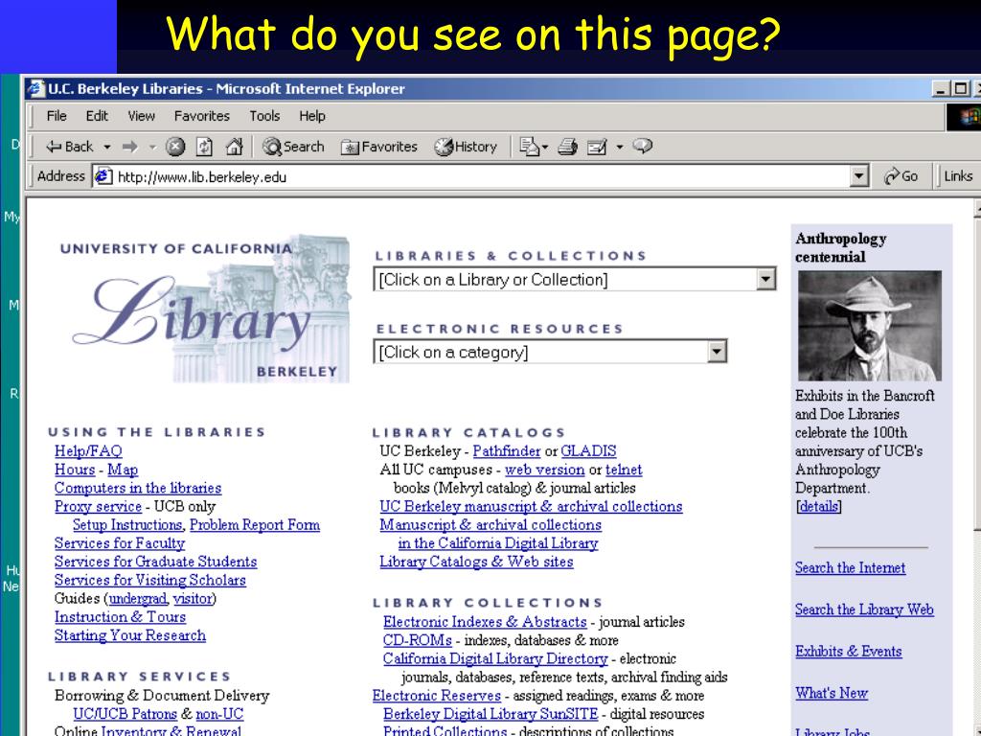The width and height of the screenshot is (981, 736).
Task: Open the Mail button dropdown arrow
Action: point(545,147)
